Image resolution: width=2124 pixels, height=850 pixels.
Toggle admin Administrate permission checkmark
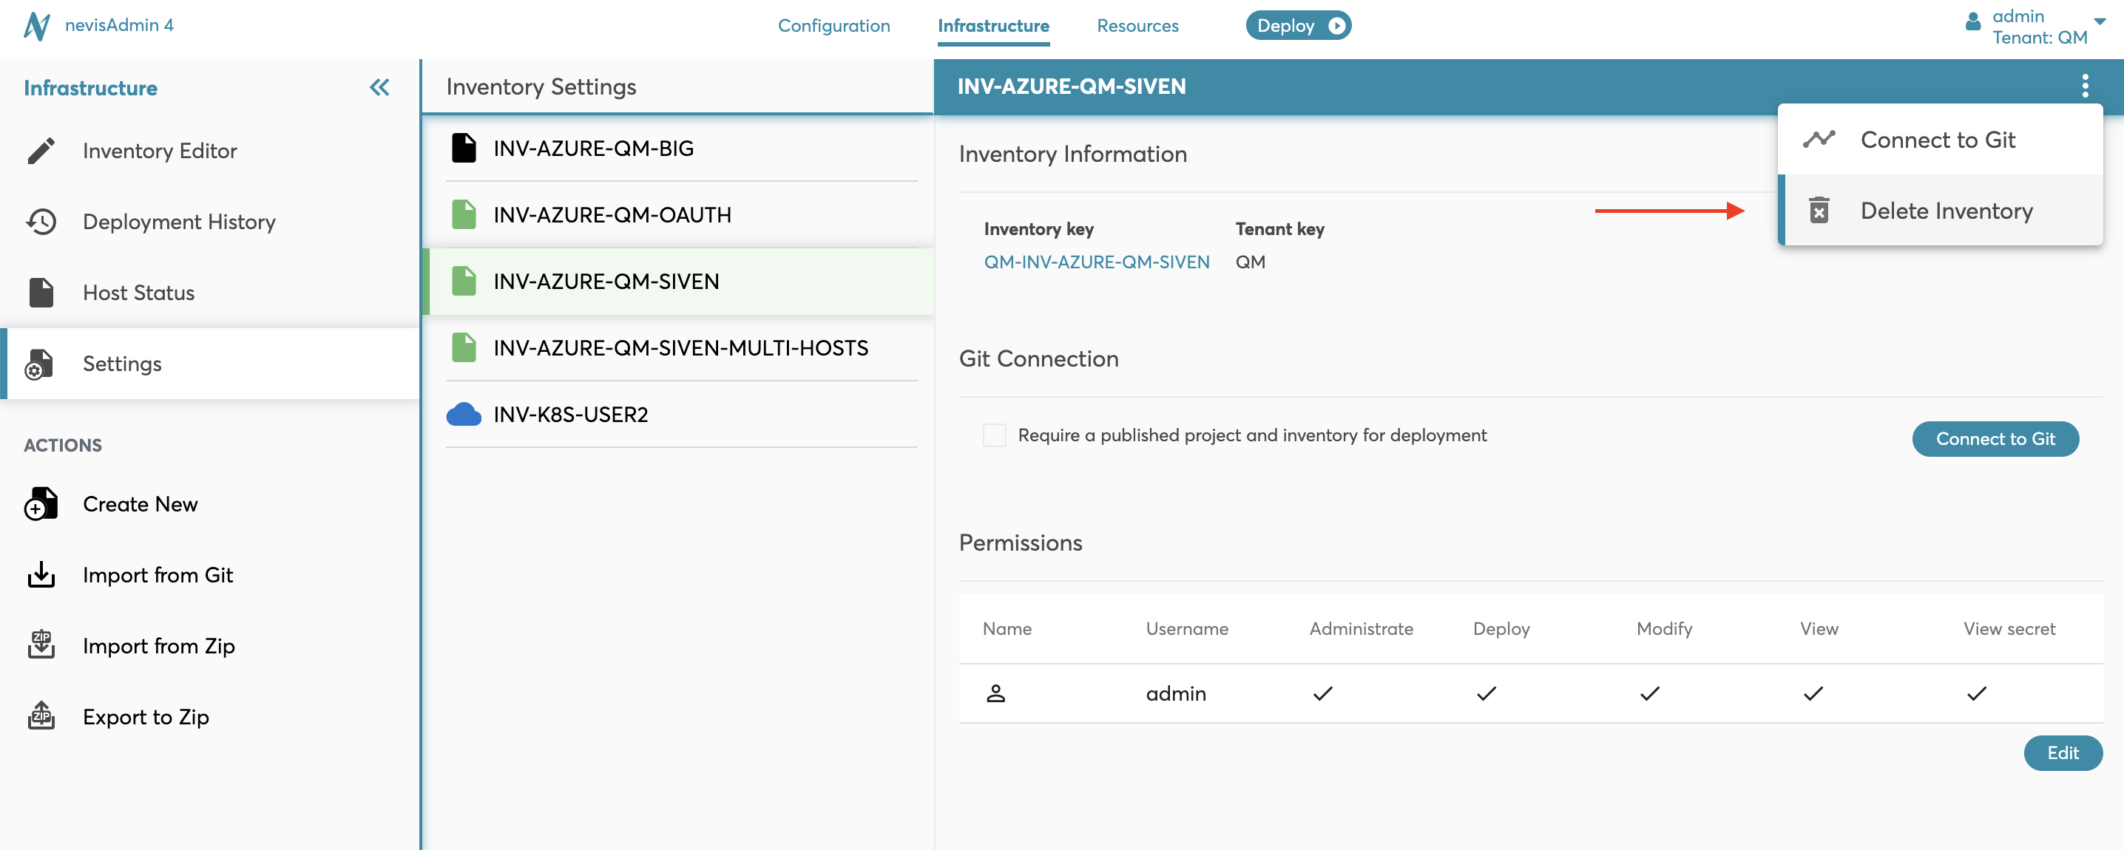click(1322, 693)
